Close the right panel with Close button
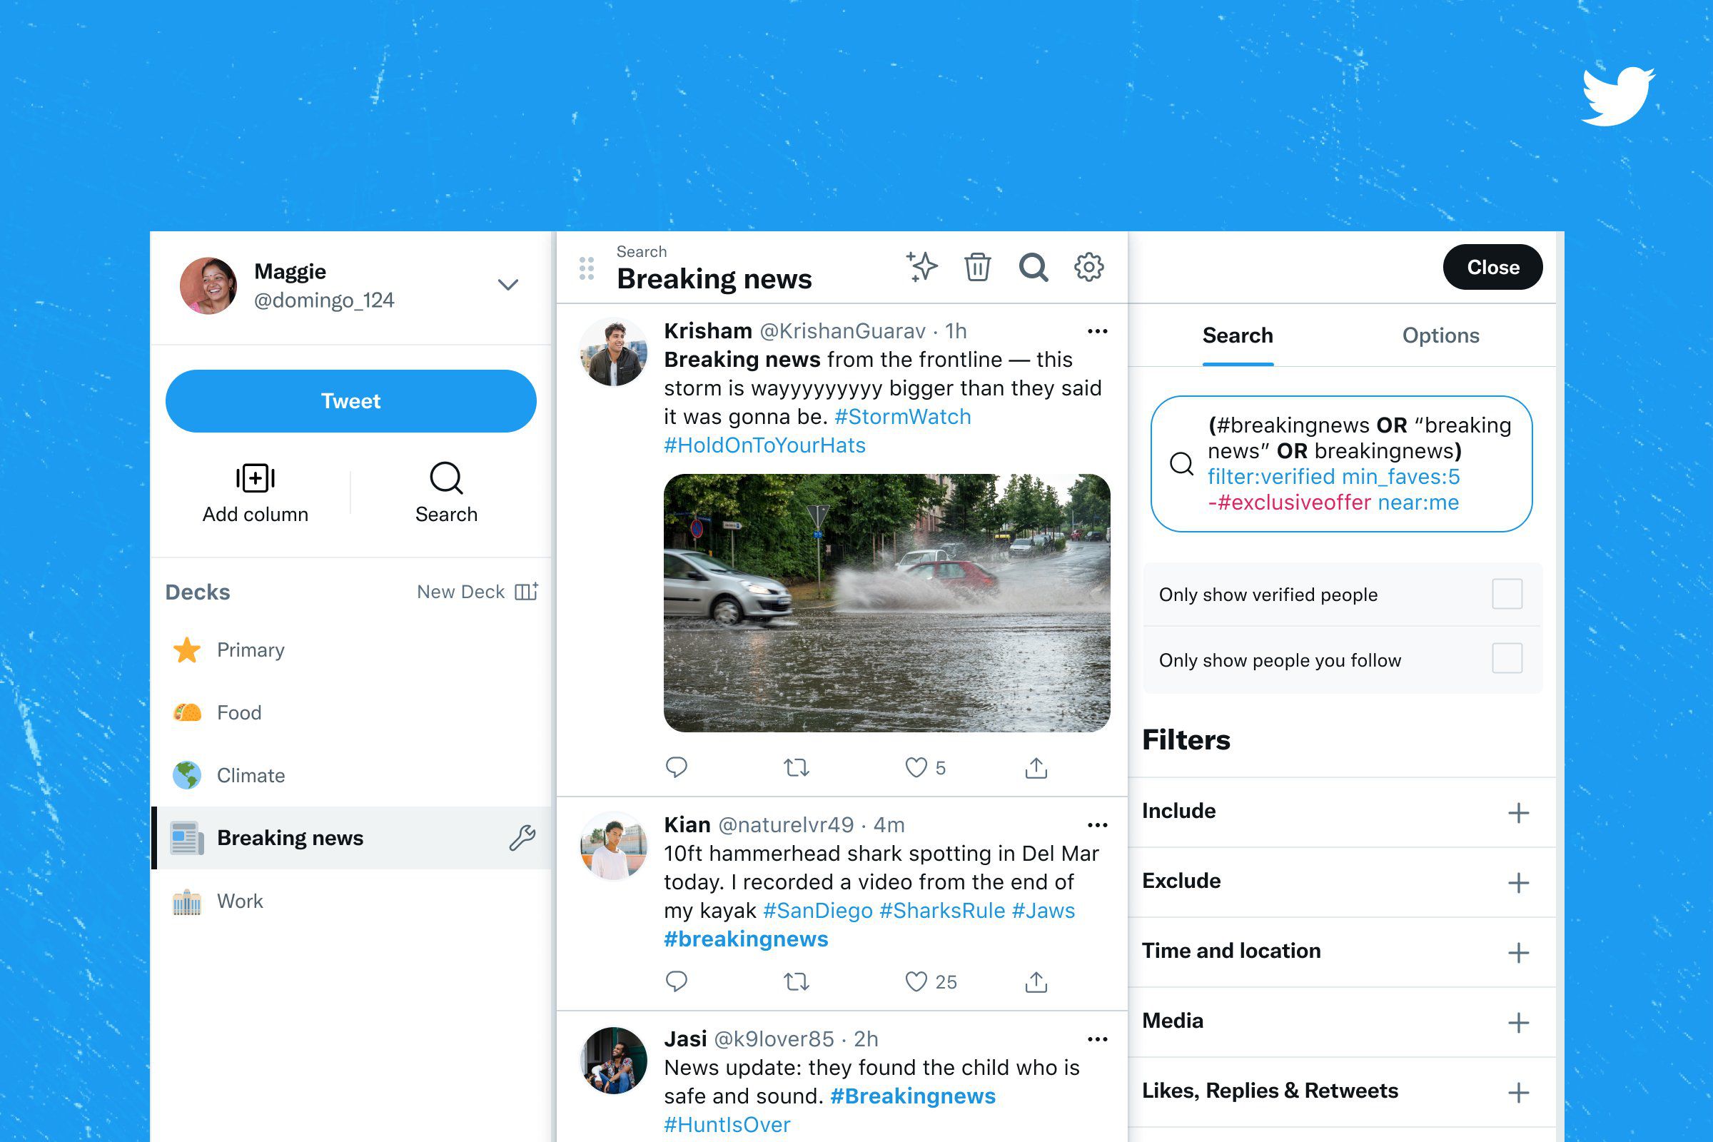This screenshot has height=1142, width=1713. 1492,266
